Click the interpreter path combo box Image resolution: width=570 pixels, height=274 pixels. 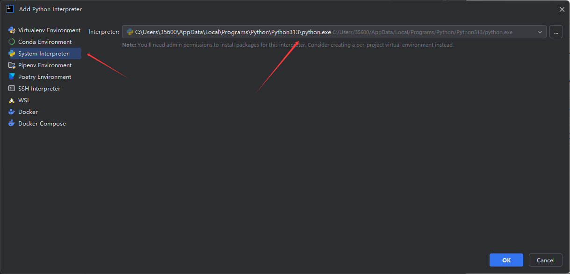(334, 32)
